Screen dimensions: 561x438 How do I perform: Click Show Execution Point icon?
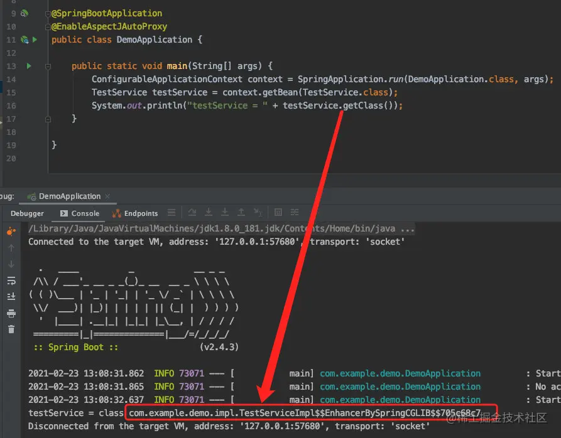tap(172, 213)
